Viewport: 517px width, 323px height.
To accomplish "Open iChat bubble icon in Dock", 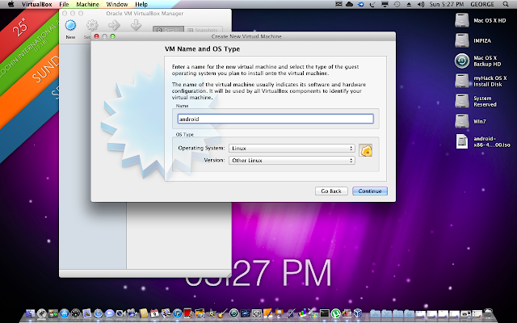I will [110, 314].
